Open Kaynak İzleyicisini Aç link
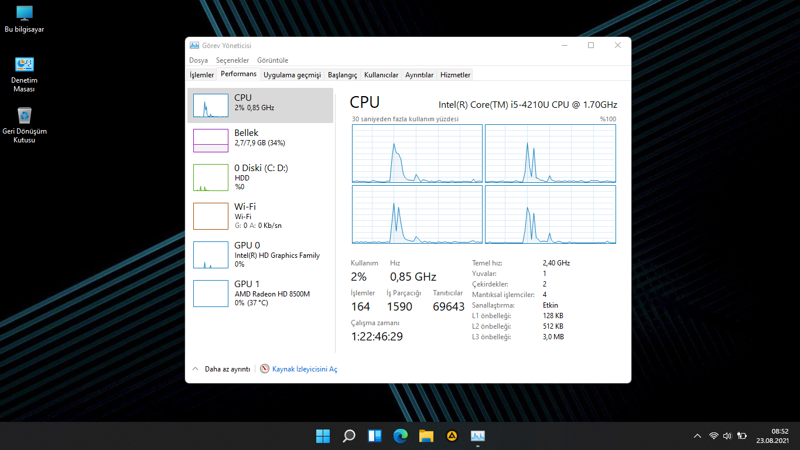Image resolution: width=800 pixels, height=450 pixels. (305, 369)
